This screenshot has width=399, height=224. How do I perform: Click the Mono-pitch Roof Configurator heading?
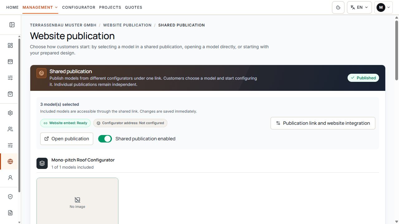83,160
